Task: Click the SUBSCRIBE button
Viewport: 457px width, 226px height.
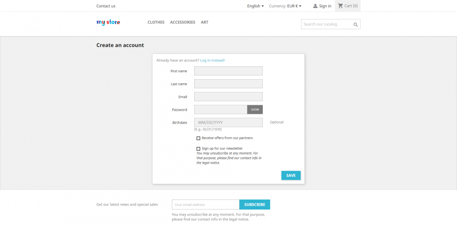Action: point(255,204)
